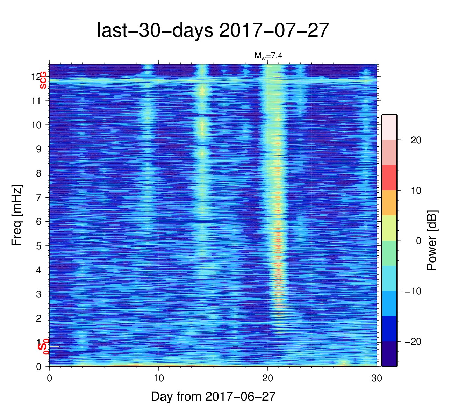Select the "Day from 2017-06-27" x-axis title

213,396
